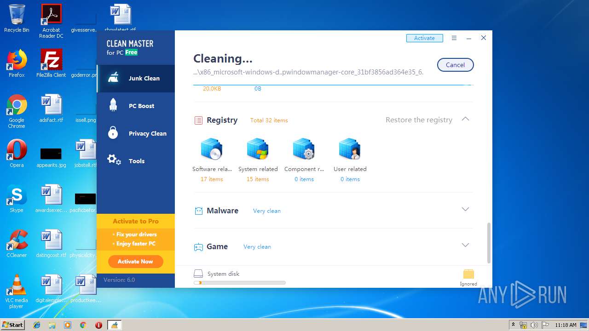This screenshot has width=589, height=331.
Task: Select Software related registry icon
Action: point(212,149)
